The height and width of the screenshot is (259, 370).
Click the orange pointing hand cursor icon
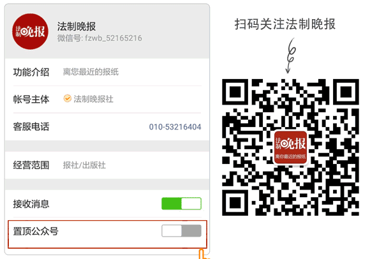(x=204, y=254)
